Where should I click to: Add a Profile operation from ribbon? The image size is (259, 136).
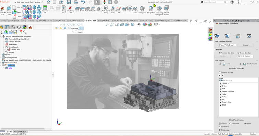(82, 9)
